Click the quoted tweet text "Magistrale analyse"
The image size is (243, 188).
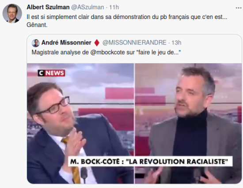click(106, 53)
